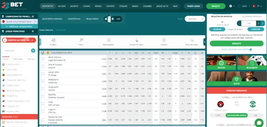Click the header Registo button
The height and width of the screenshot is (127, 267).
pos(216,6)
